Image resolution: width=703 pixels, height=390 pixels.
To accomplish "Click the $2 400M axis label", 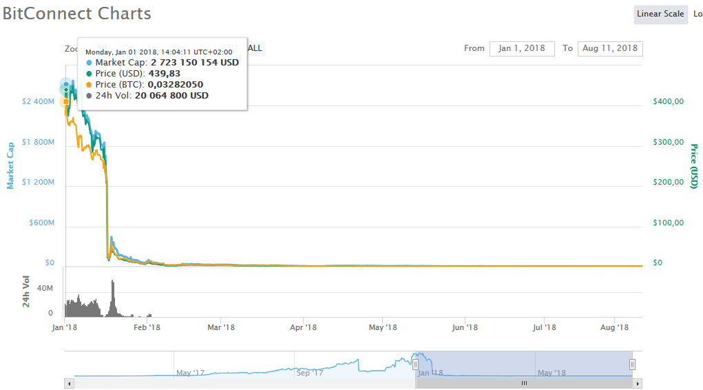I will pyautogui.click(x=38, y=101).
